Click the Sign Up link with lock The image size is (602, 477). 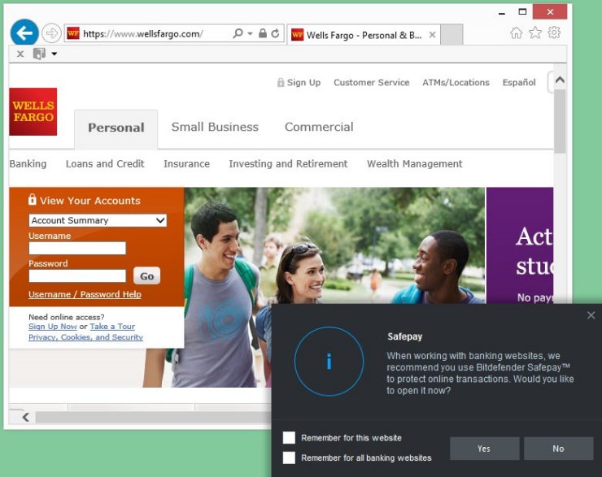[x=299, y=82]
